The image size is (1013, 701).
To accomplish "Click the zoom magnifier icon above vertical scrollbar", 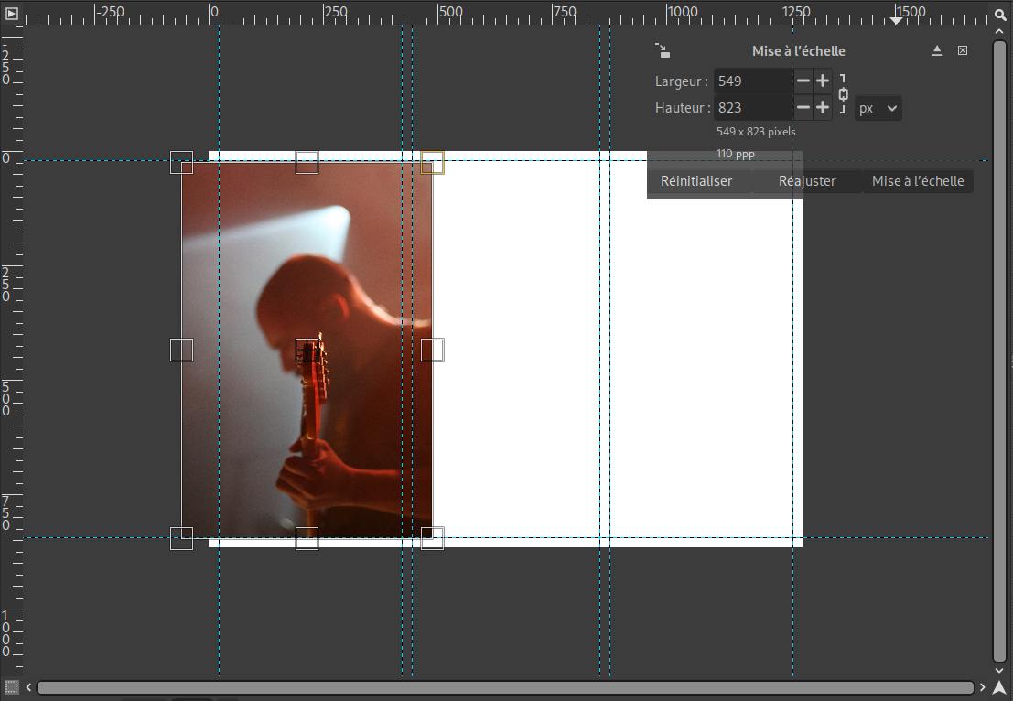I will (1000, 14).
